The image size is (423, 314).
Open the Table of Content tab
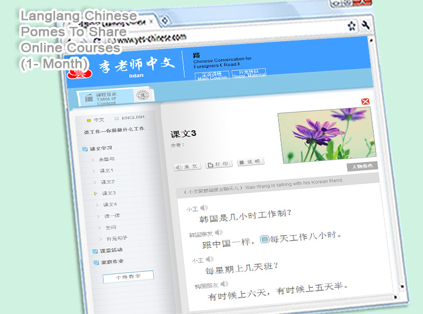tap(106, 98)
